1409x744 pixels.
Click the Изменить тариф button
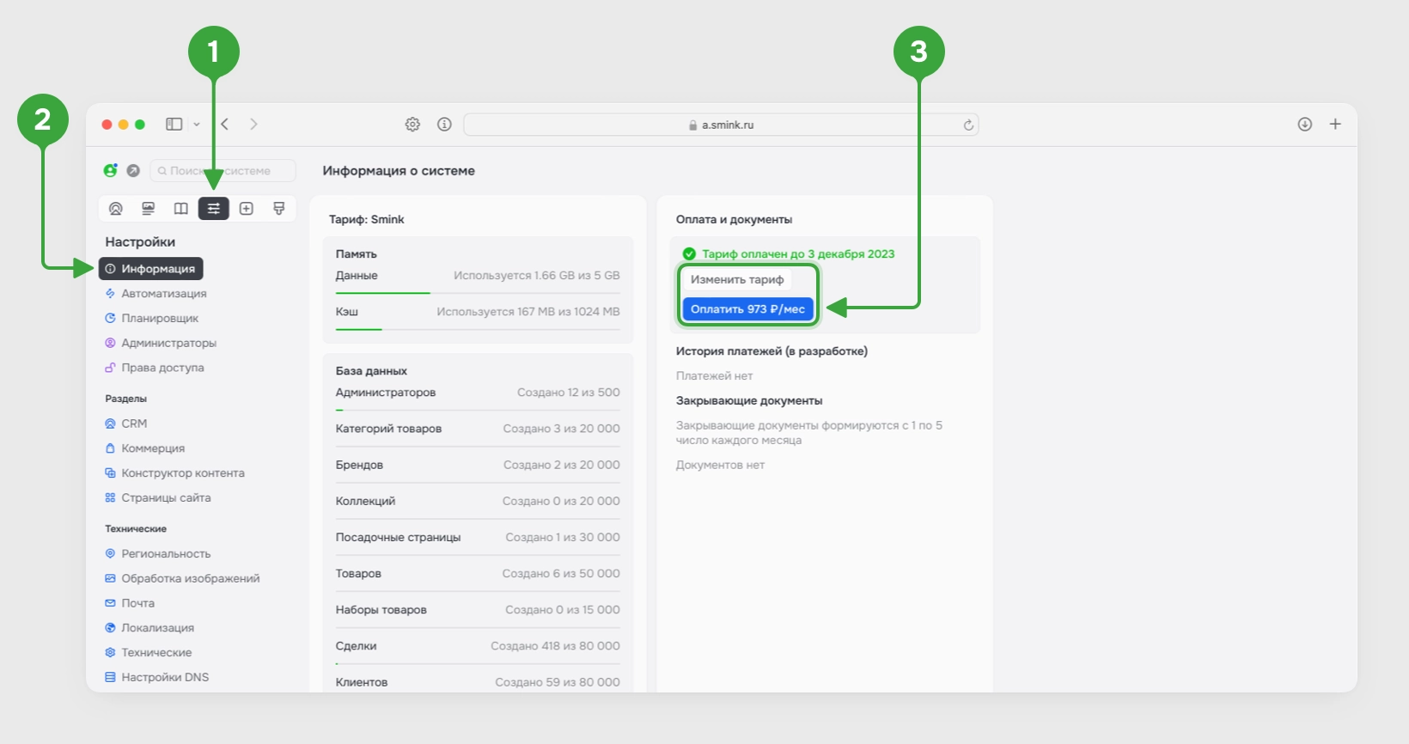pyautogui.click(x=737, y=279)
